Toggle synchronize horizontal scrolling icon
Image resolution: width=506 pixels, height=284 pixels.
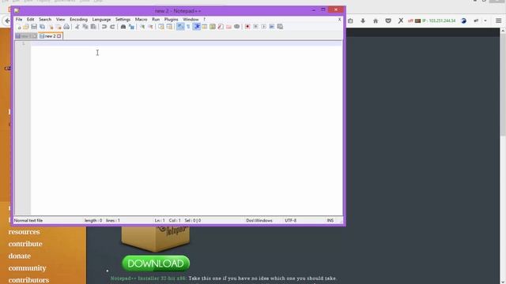click(169, 27)
